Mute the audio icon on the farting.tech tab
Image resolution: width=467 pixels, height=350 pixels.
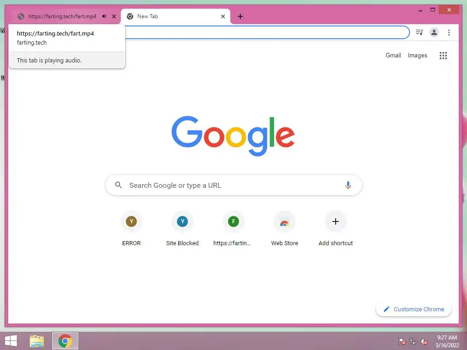tap(104, 16)
